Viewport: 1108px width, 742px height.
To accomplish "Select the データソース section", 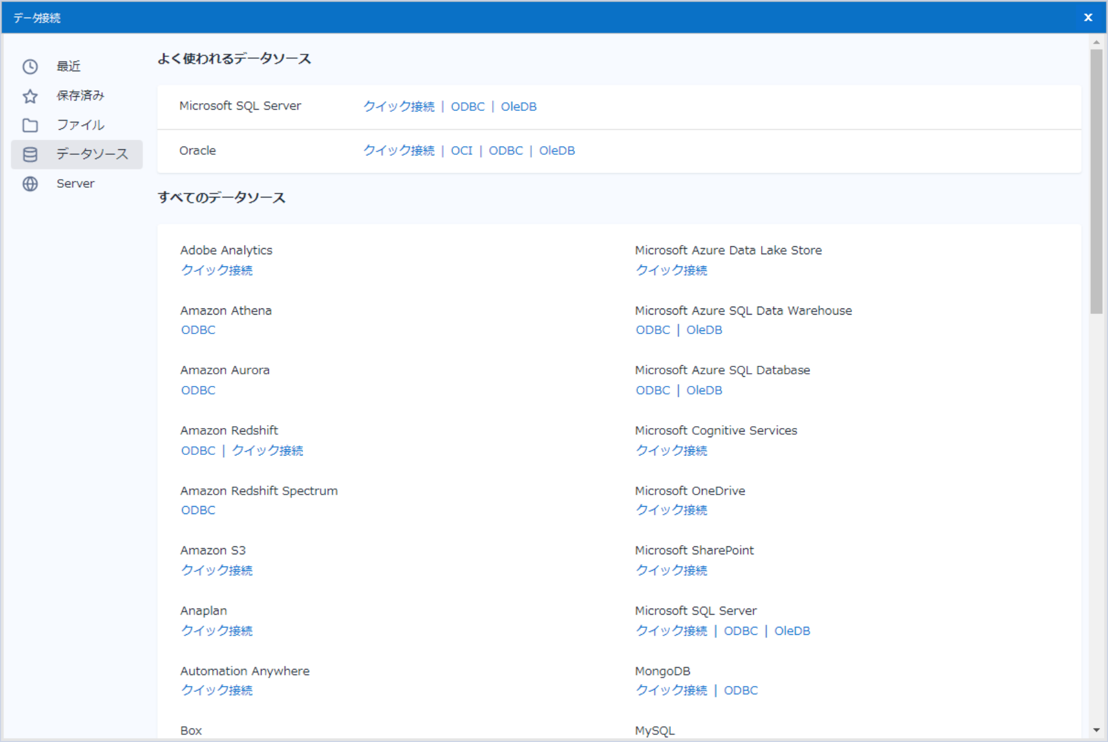I will [x=77, y=154].
